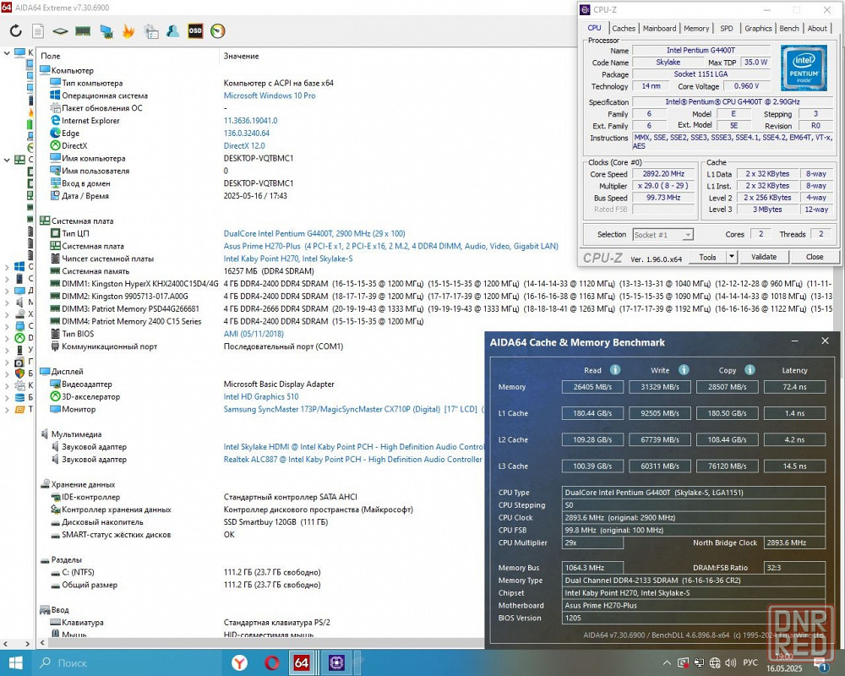This screenshot has height=676, width=845.
Task: Open the Realtek ALC887 audio adapter link
Action: point(353,460)
